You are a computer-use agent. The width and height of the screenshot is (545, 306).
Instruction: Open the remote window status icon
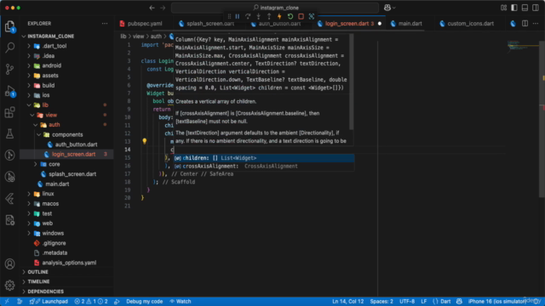tap(7, 302)
